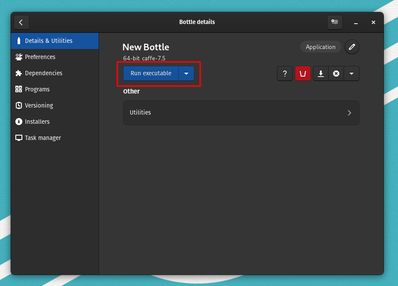Go back using the header arrow button

pyautogui.click(x=21, y=22)
